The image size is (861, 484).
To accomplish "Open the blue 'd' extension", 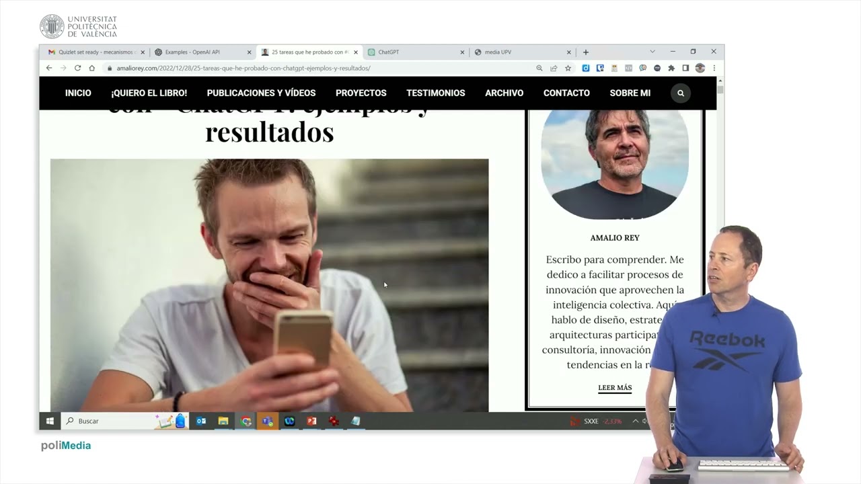I will [x=586, y=68].
